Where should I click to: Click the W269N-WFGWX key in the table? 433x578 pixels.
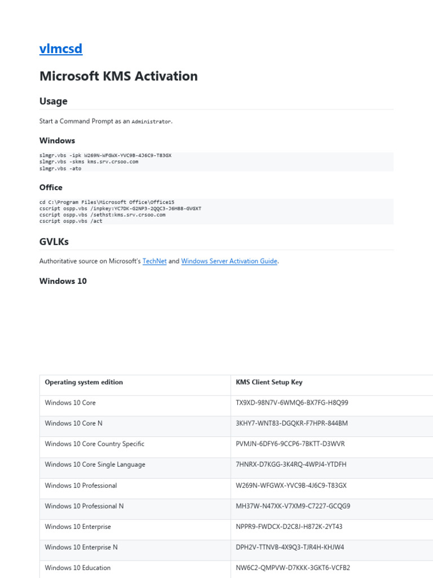[291, 485]
